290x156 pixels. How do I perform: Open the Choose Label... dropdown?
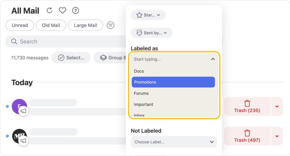174,142
